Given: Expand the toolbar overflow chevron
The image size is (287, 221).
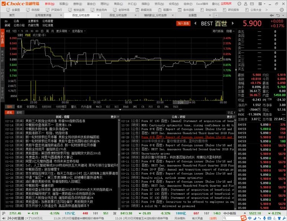Looking at the screenshot, I should [x=266, y=10].
